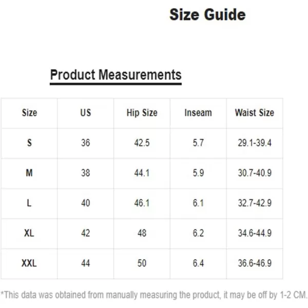Image resolution: width=308 pixels, height=308 pixels.
Task: Click the US column header
Action: tap(86, 113)
